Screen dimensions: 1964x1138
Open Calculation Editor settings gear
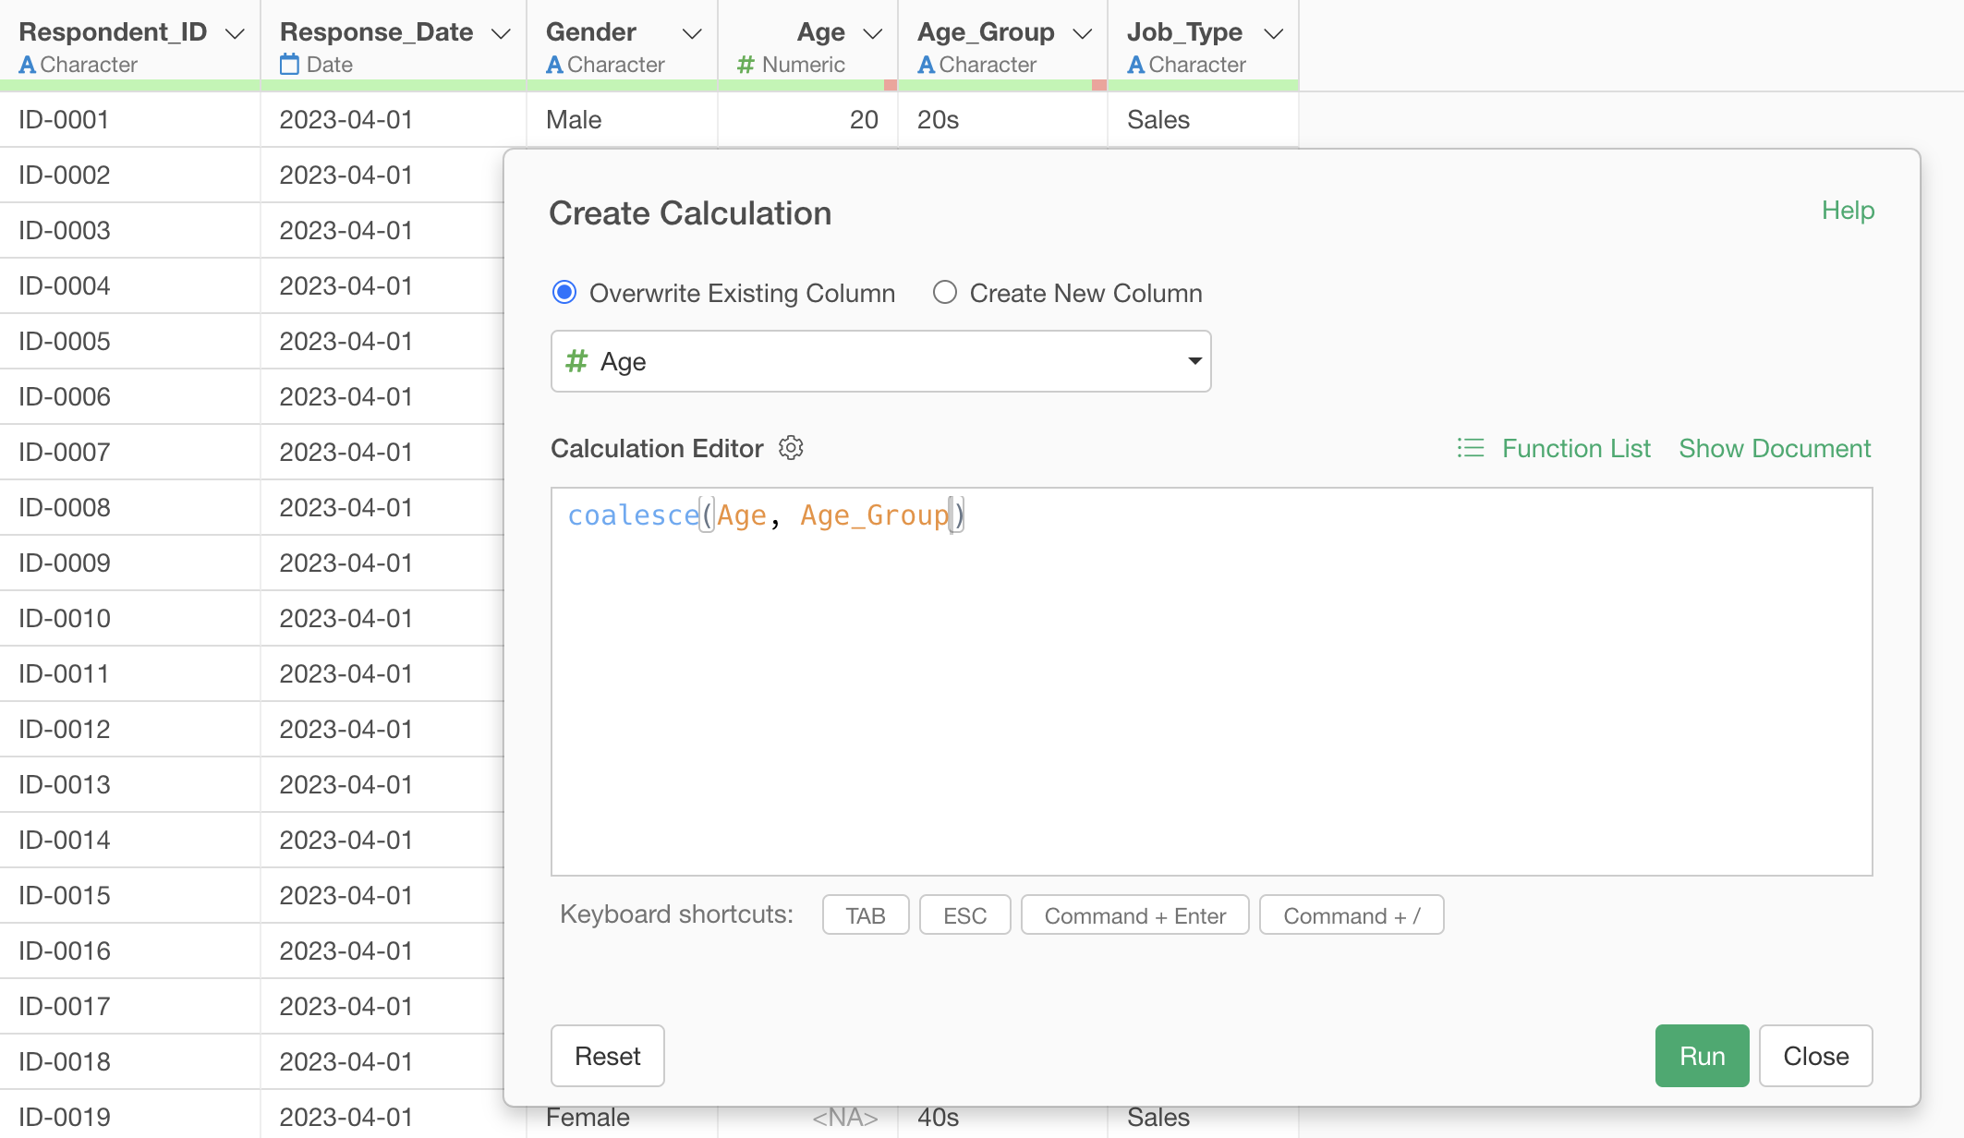click(x=791, y=448)
